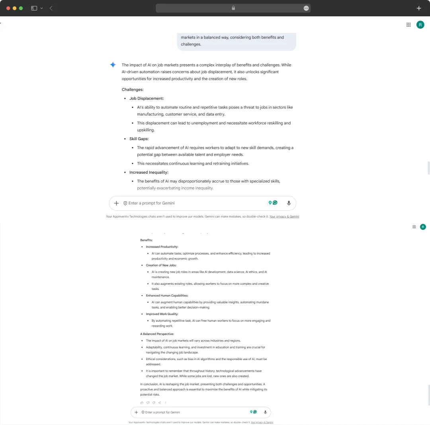Screen dimensions: 430x425
Task: Click the 'By automating repetitive task' bullet
Action: pyautogui.click(x=211, y=323)
